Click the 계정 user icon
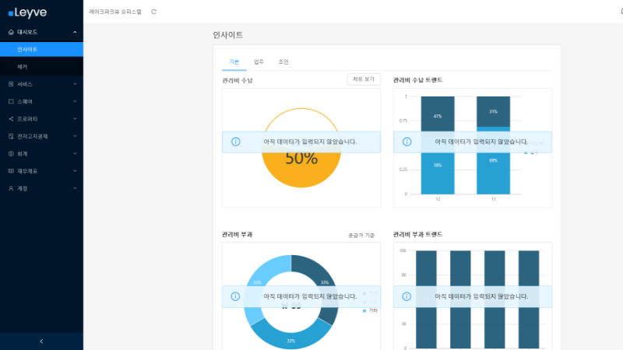 pyautogui.click(x=11, y=188)
